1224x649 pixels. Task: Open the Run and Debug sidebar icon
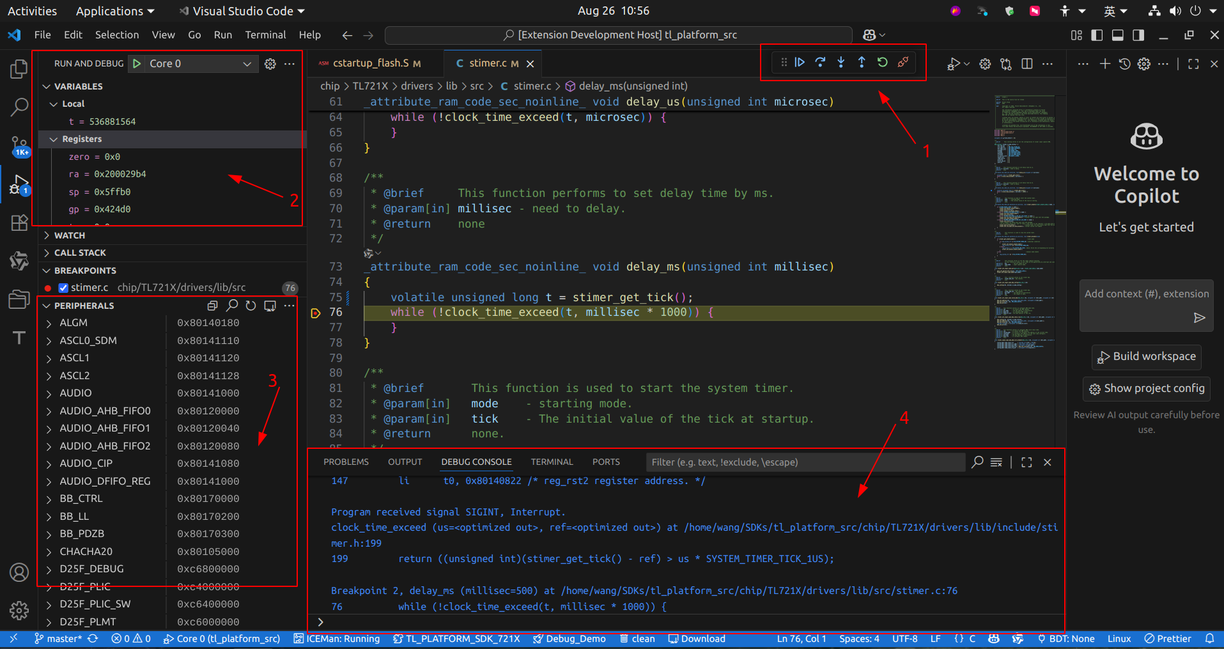point(19,184)
